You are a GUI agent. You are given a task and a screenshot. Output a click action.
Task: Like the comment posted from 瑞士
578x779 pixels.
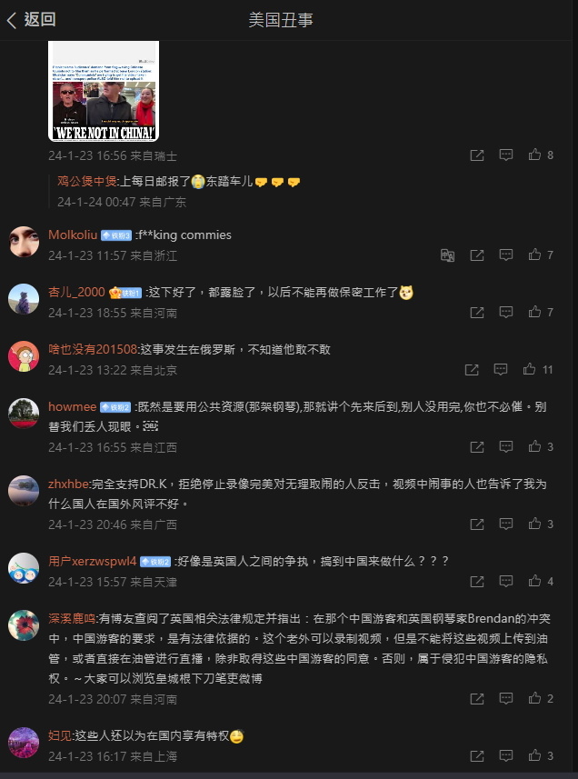[x=541, y=155]
